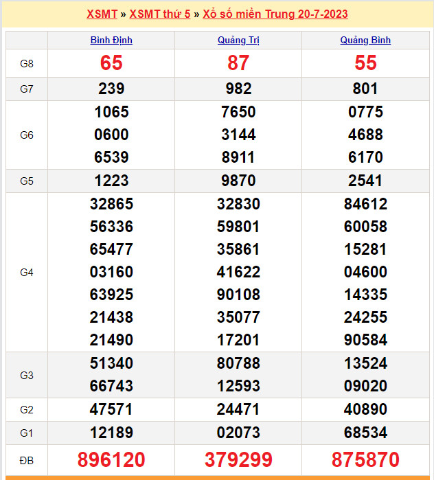The image size is (434, 480).
Task: Click the G8 row label
Action: coord(27,64)
